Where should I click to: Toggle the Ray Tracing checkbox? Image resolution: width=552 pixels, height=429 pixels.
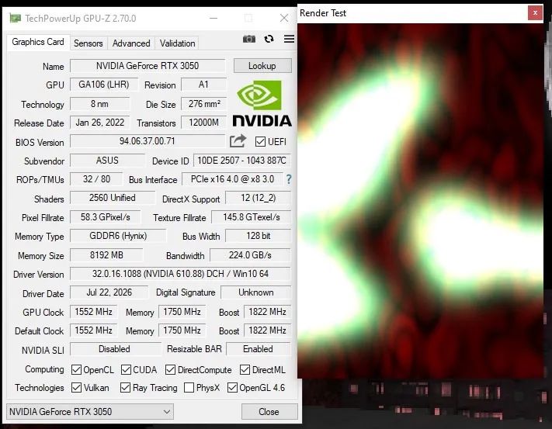tap(125, 388)
